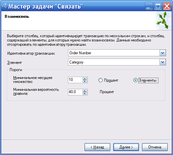Click the Минимальная вероятность правила label

(x=36, y=91)
